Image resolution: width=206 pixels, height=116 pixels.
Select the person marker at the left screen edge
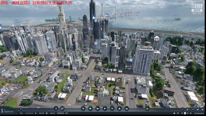pyautogui.click(x=1, y=27)
